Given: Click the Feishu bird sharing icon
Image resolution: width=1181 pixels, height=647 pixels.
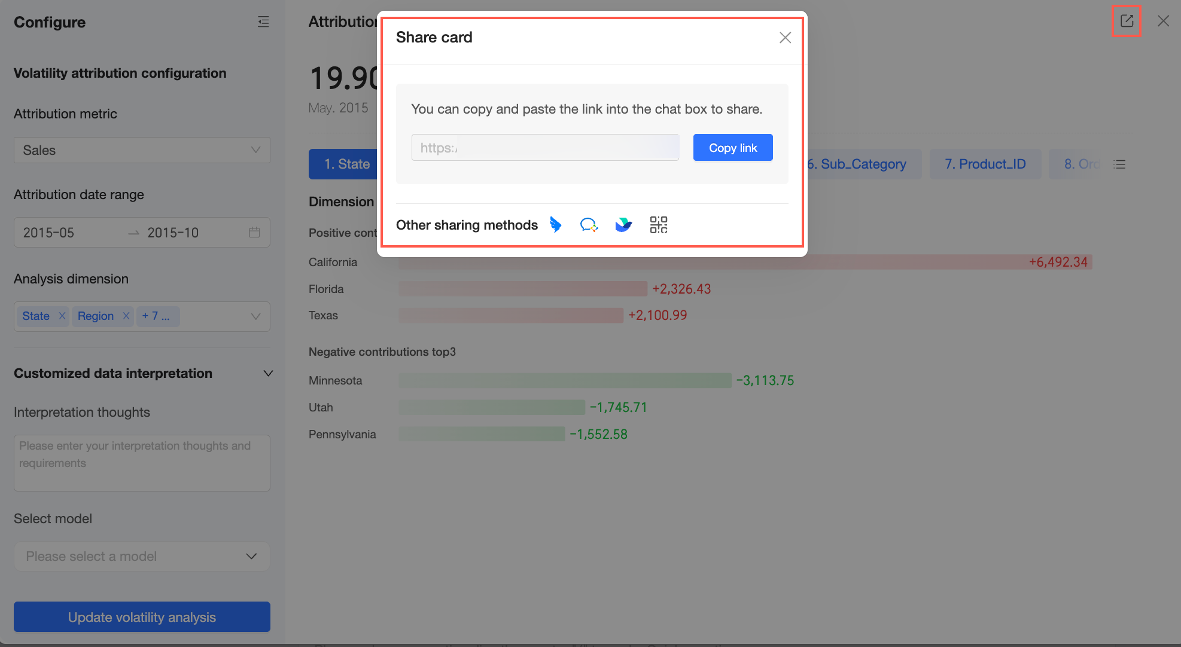Looking at the screenshot, I should click(623, 225).
